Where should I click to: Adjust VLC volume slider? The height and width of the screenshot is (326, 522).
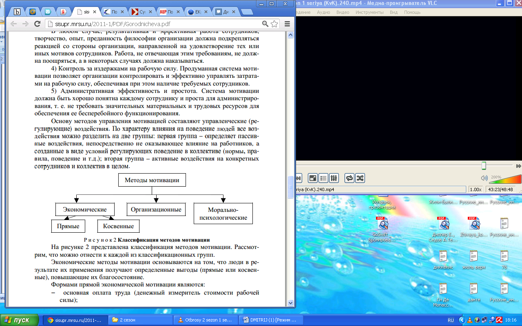point(505,178)
